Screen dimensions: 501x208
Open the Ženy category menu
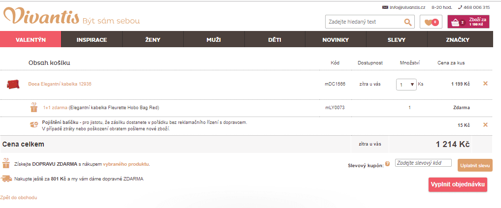pos(153,39)
